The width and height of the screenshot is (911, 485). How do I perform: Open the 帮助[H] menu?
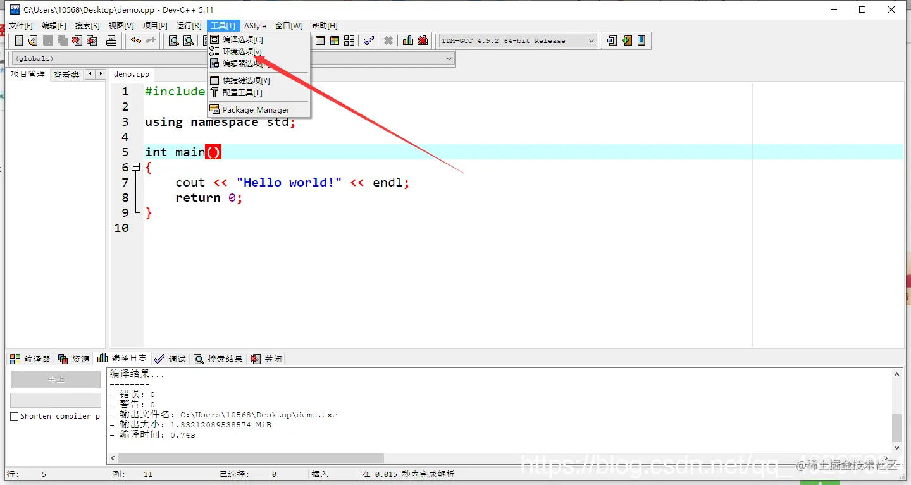[x=325, y=26]
